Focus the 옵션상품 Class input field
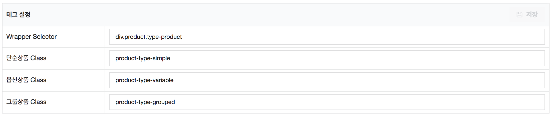Image resolution: width=552 pixels, height=116 pixels. (x=327, y=80)
